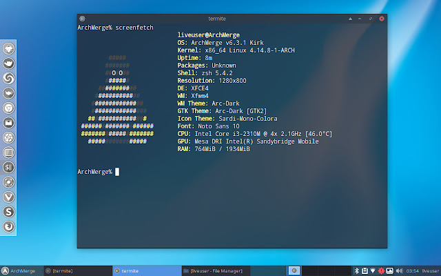Click the terminal cursor at ArchMerge% prompt
441x276 pixels.
point(117,172)
